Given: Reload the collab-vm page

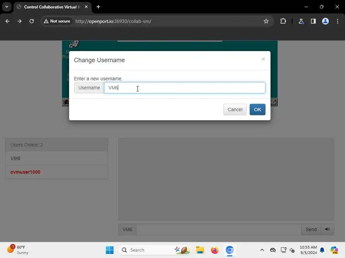Looking at the screenshot, I should click(32, 21).
